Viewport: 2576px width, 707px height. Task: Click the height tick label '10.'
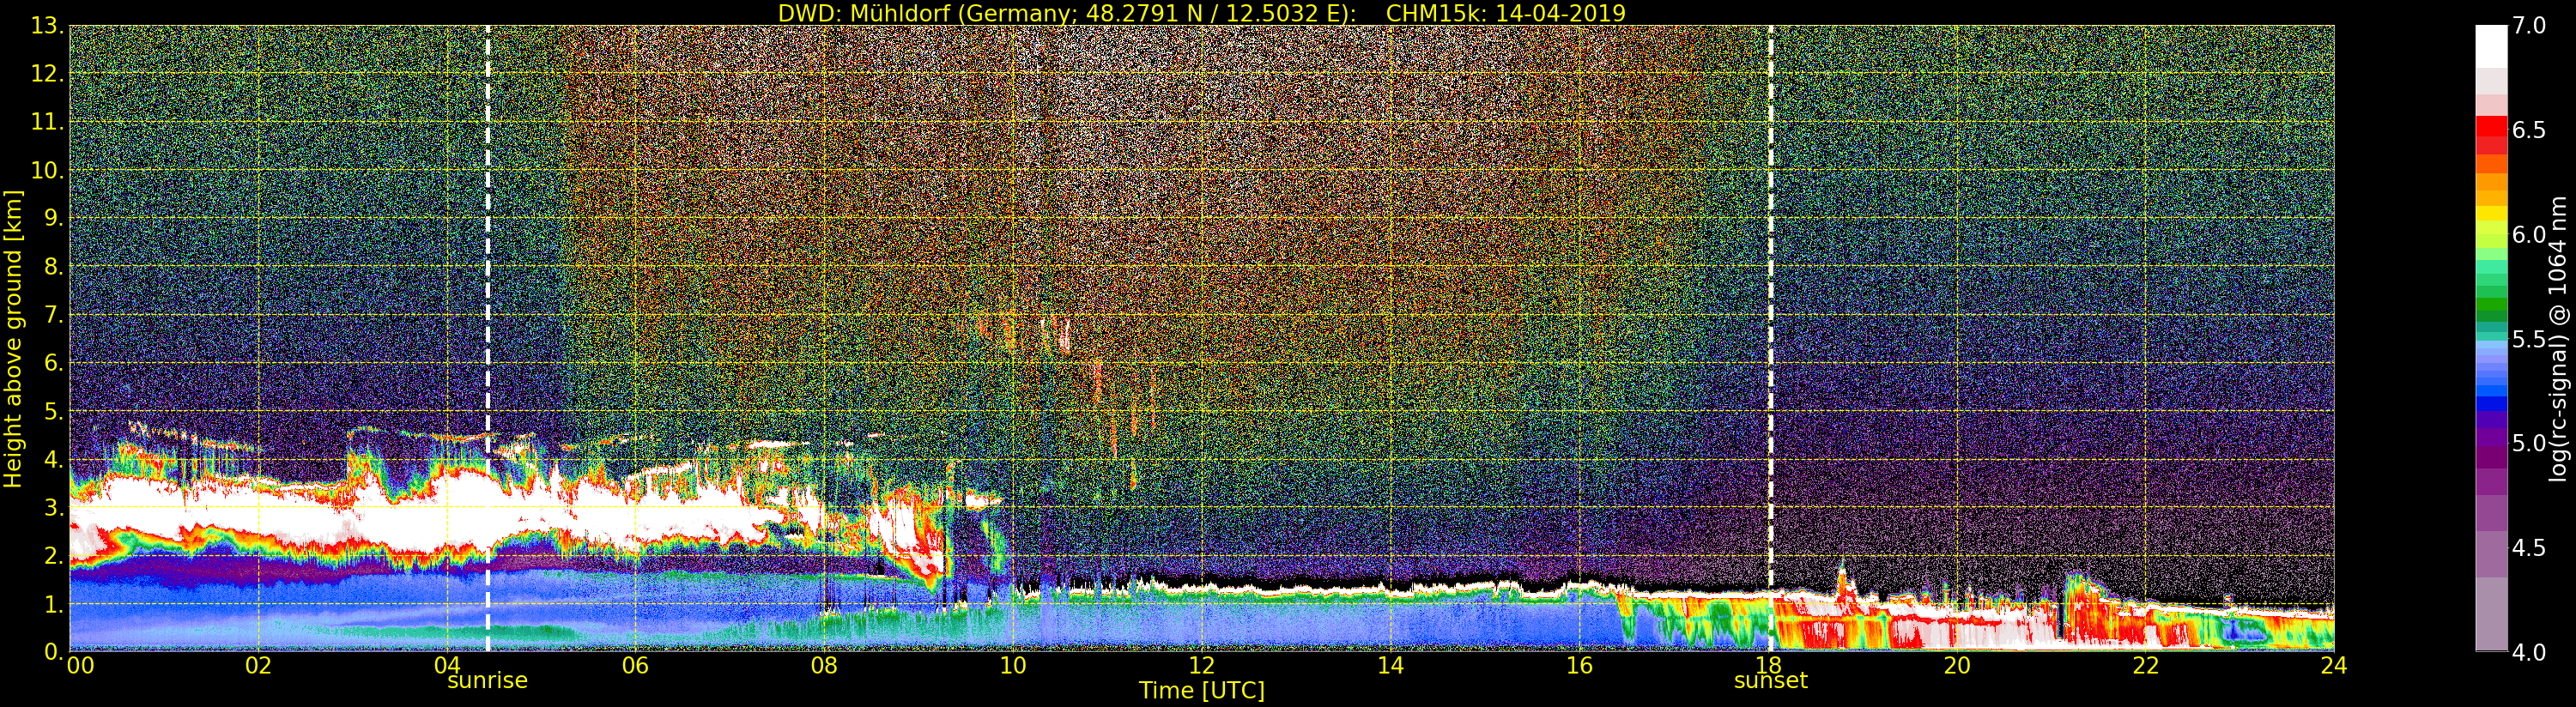point(47,170)
